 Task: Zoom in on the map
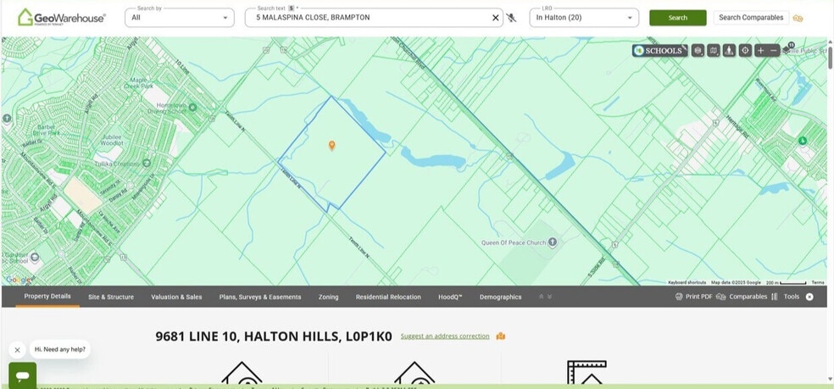[x=760, y=51]
